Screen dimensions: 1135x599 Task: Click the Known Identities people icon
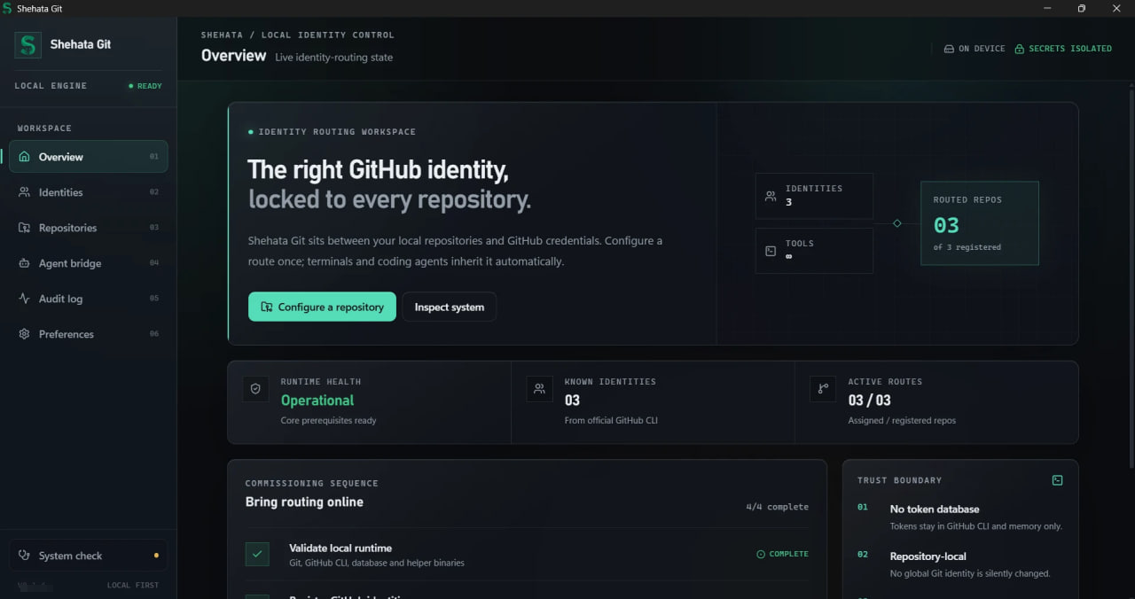click(539, 388)
